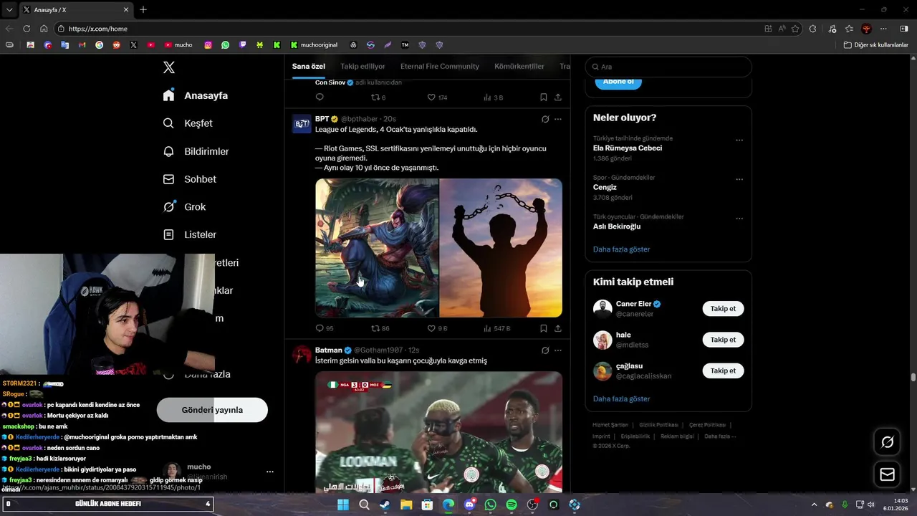Go to Anasayfa in the left navigation
This screenshot has height=516, width=917.
196,95
